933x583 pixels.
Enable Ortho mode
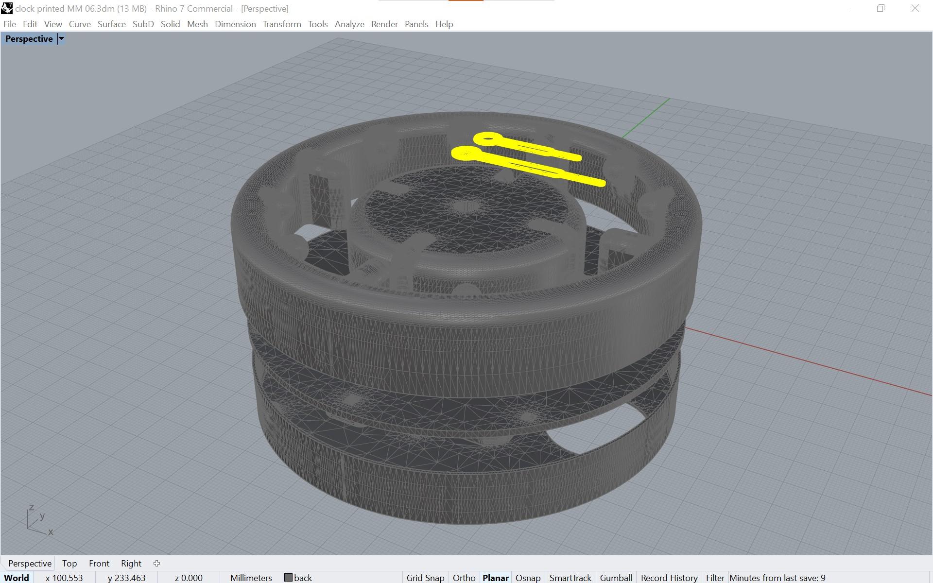(464, 578)
